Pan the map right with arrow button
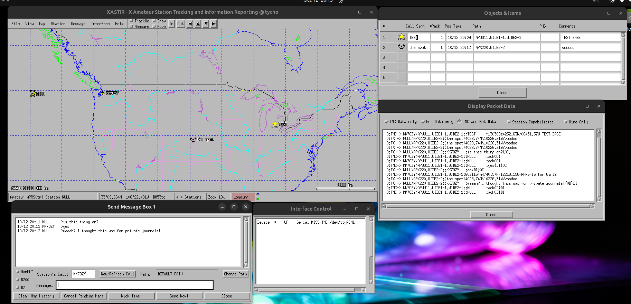Image resolution: width=631 pixels, height=304 pixels. coord(214,24)
